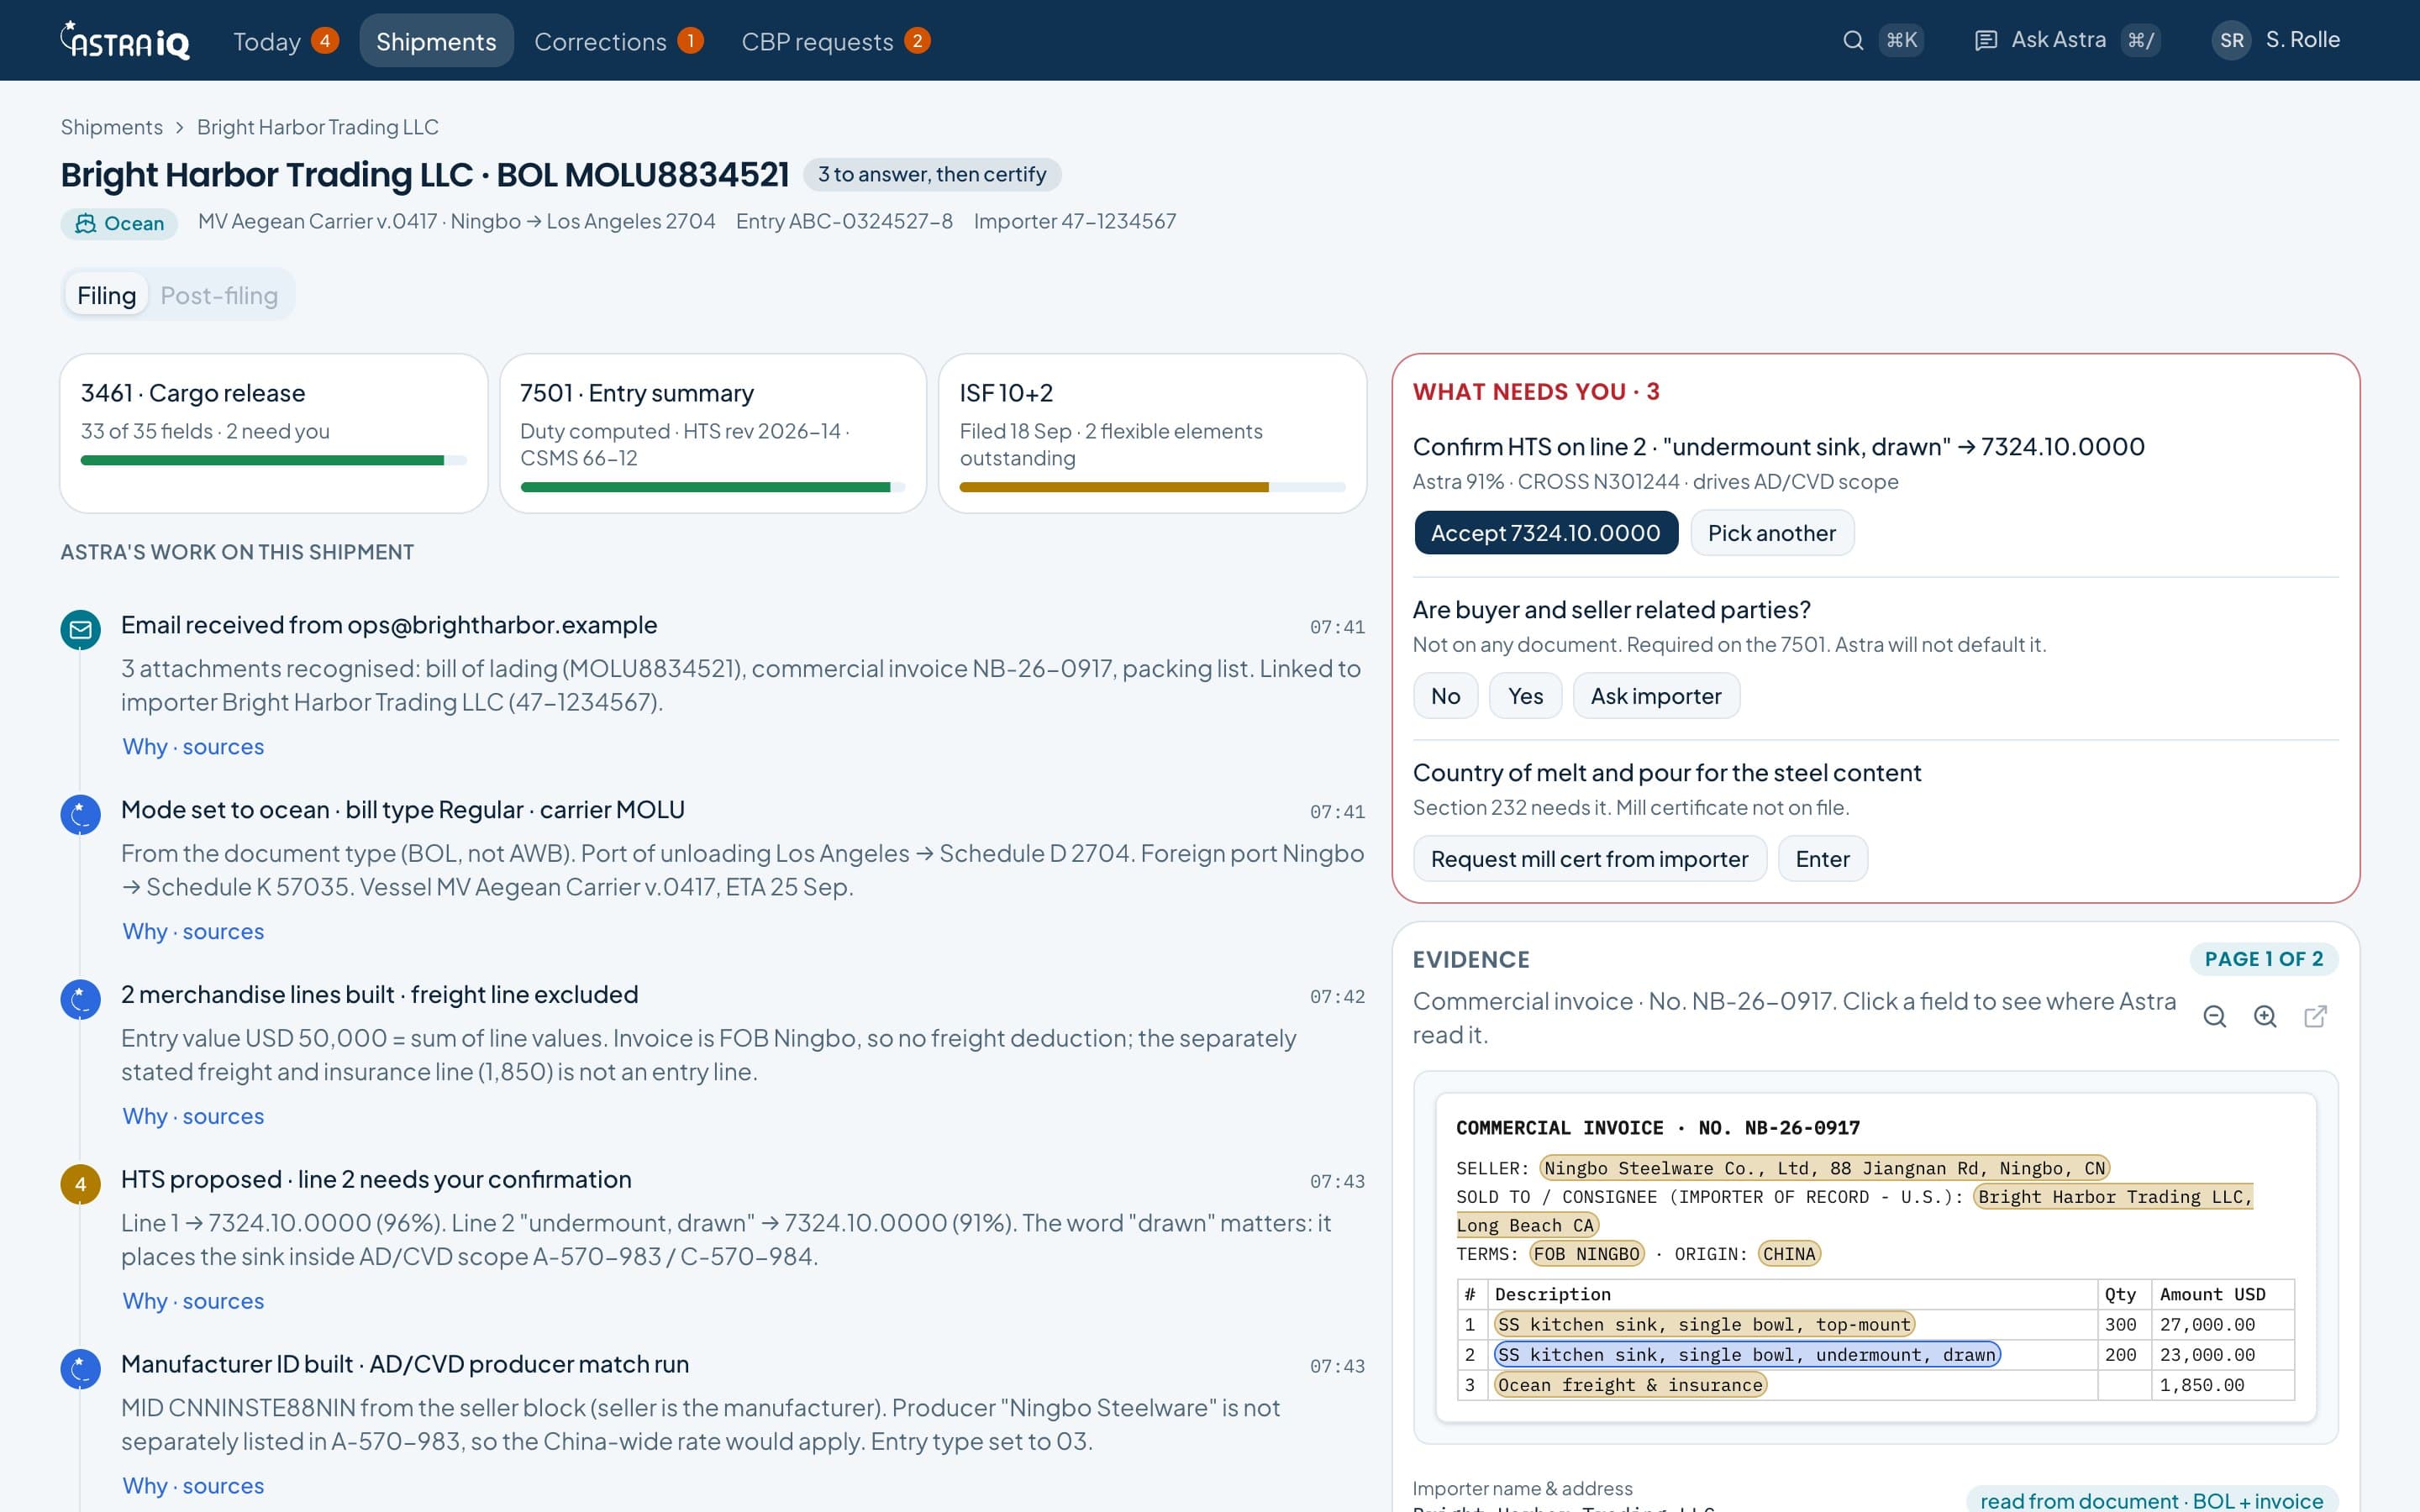This screenshot has width=2420, height=1512.
Task: Click the Ocean freight & insurance field
Action: pyautogui.click(x=1630, y=1385)
